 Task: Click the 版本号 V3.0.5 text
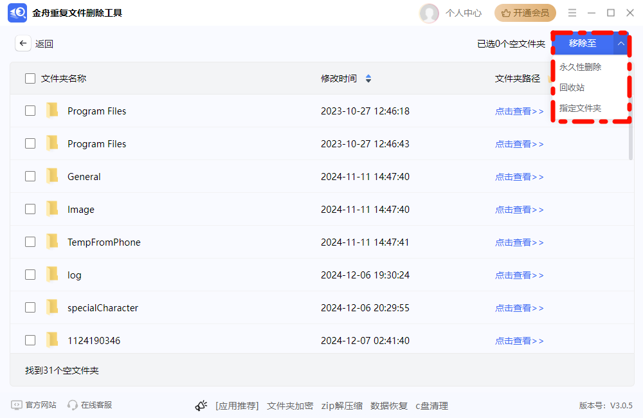pos(606,406)
